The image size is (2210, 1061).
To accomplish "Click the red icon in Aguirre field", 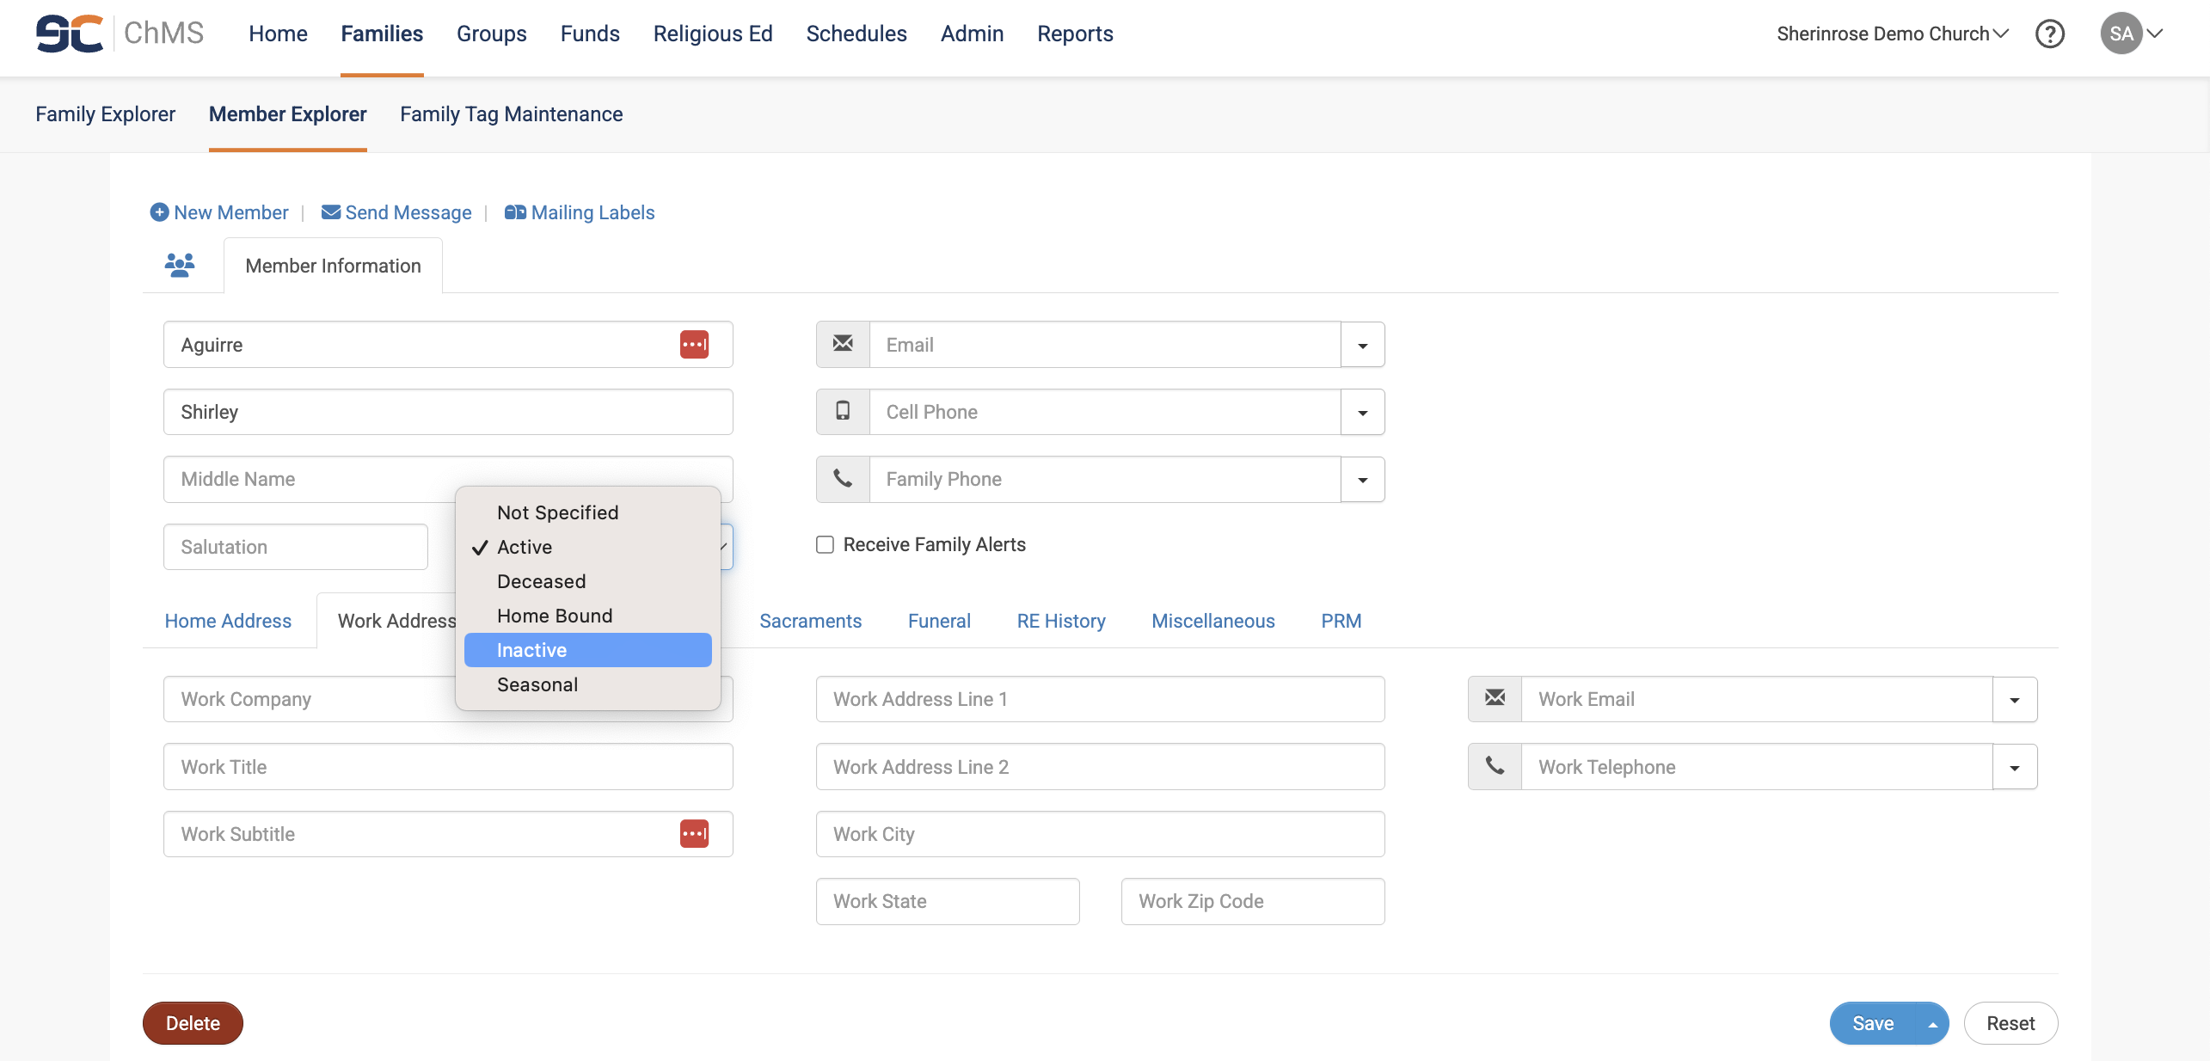I will coord(694,345).
